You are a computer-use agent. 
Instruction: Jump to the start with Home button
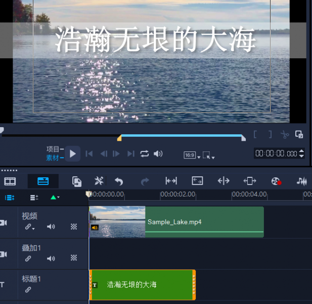coord(89,154)
